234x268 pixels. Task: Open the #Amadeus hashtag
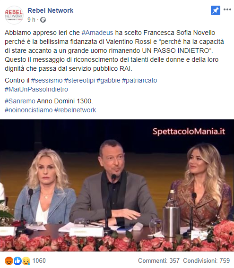coord(97,33)
